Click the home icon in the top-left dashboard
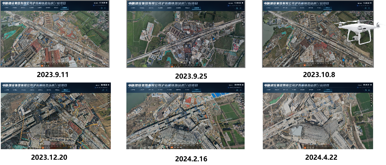The height and width of the screenshot is (165, 386). (x=101, y=8)
